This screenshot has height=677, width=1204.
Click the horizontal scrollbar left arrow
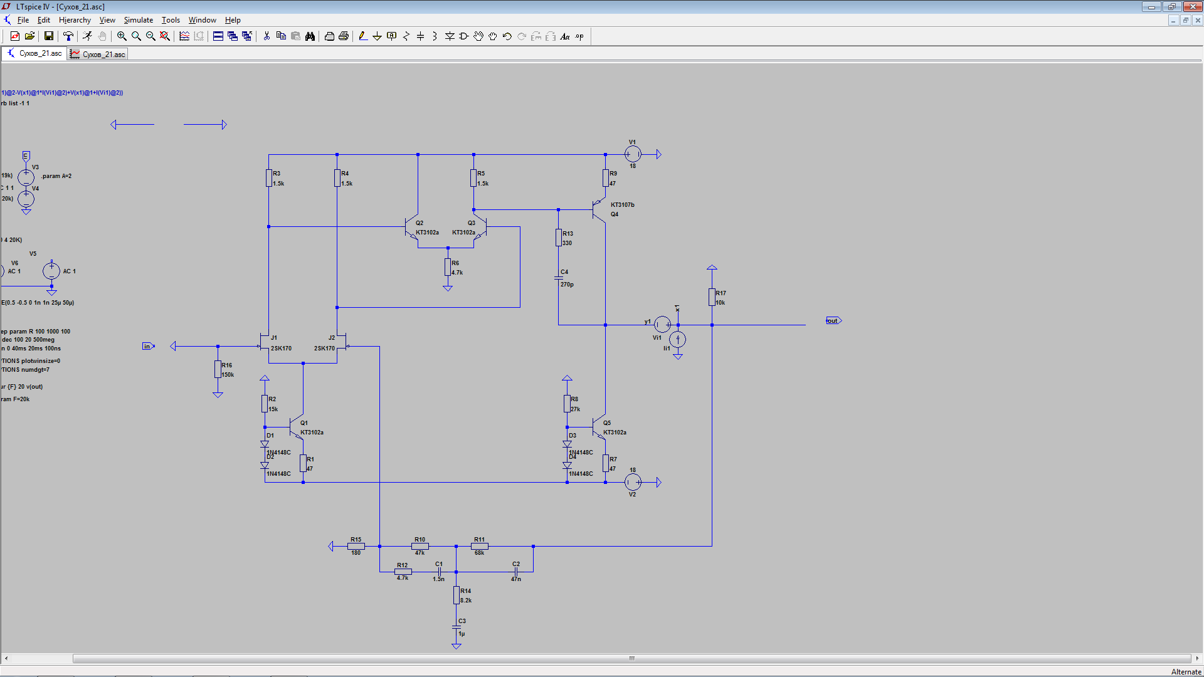(6, 658)
